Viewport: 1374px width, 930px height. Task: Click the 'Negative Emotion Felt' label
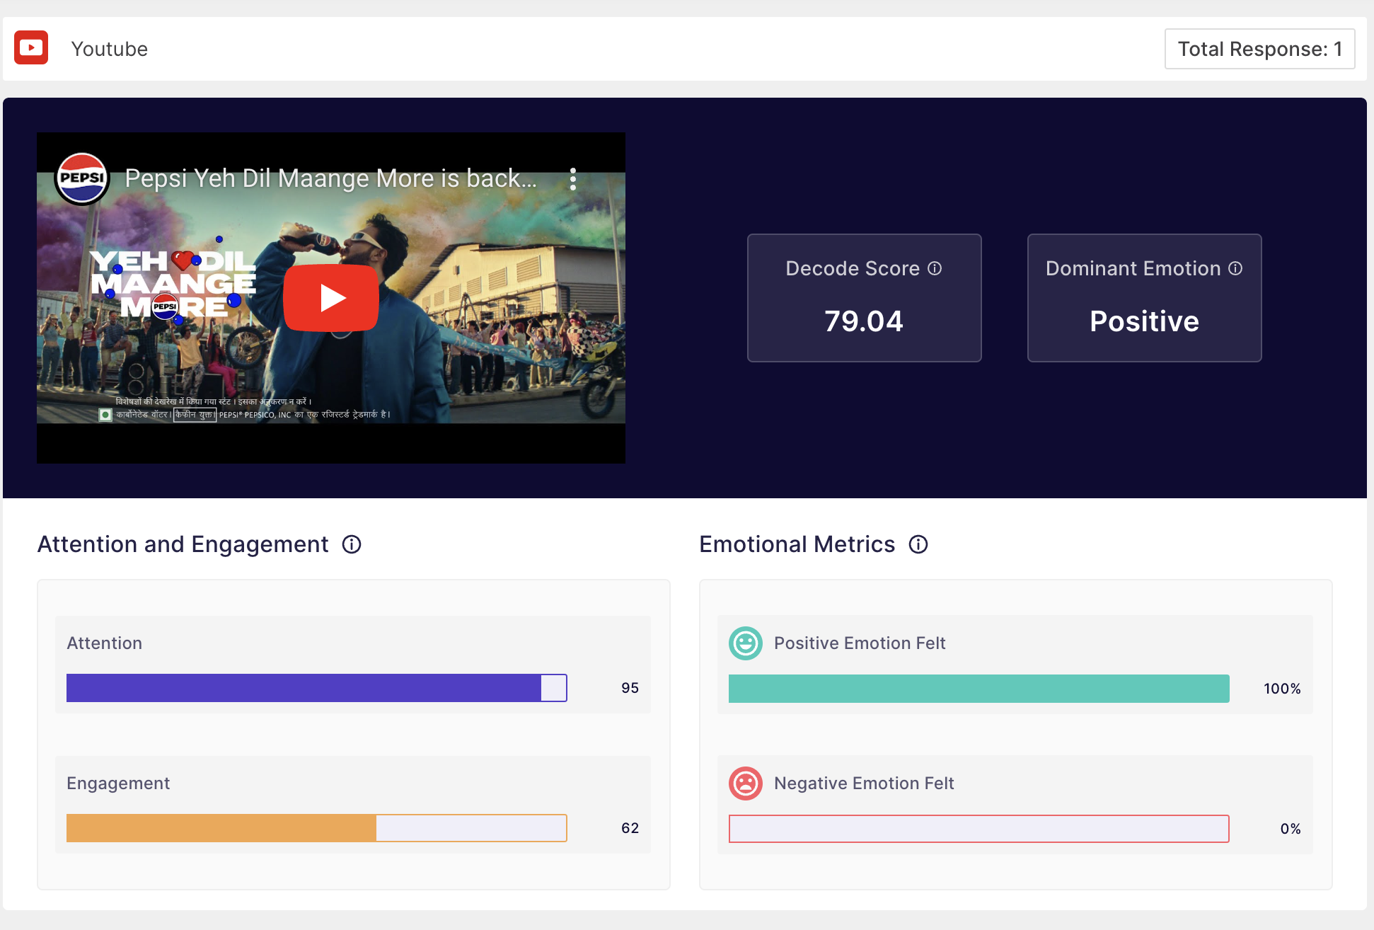click(864, 783)
